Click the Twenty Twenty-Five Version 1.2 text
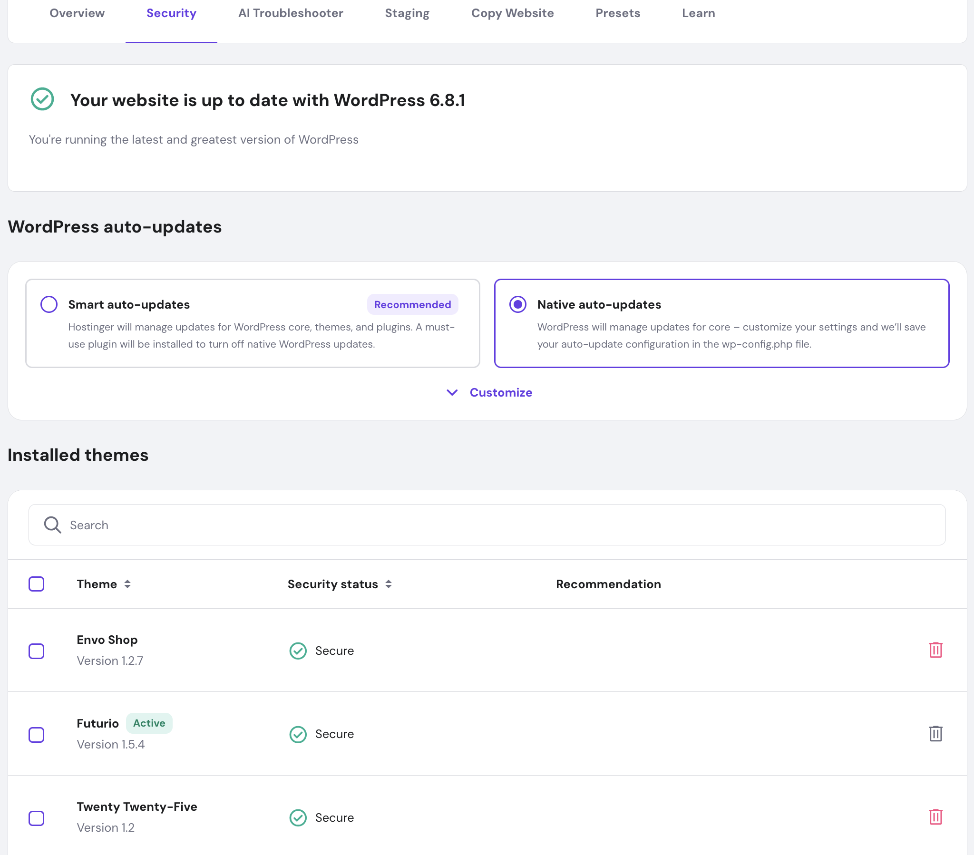Screen dimensions: 974x855 click(106, 827)
